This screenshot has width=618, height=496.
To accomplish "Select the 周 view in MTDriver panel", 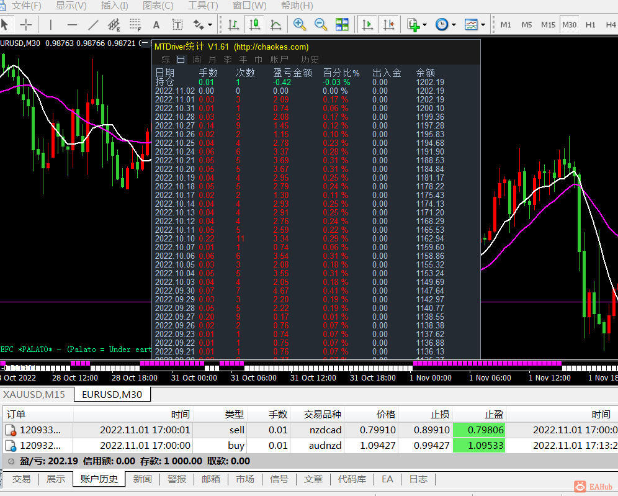I will (197, 60).
